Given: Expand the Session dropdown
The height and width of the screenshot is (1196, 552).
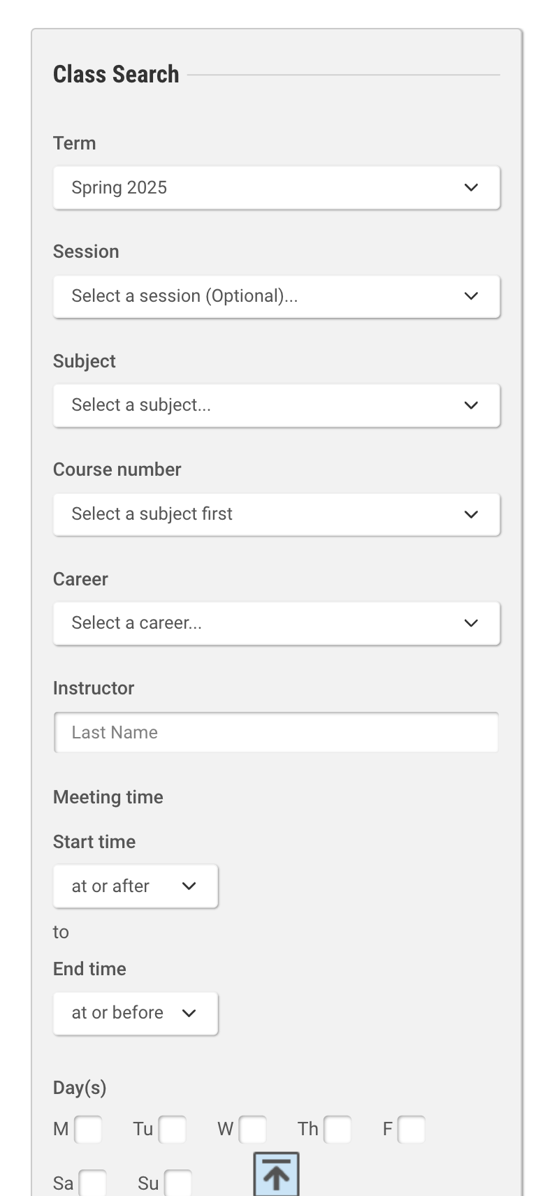Looking at the screenshot, I should click(276, 296).
